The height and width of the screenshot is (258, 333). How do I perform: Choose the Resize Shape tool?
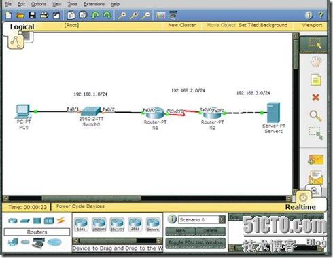(x=316, y=134)
